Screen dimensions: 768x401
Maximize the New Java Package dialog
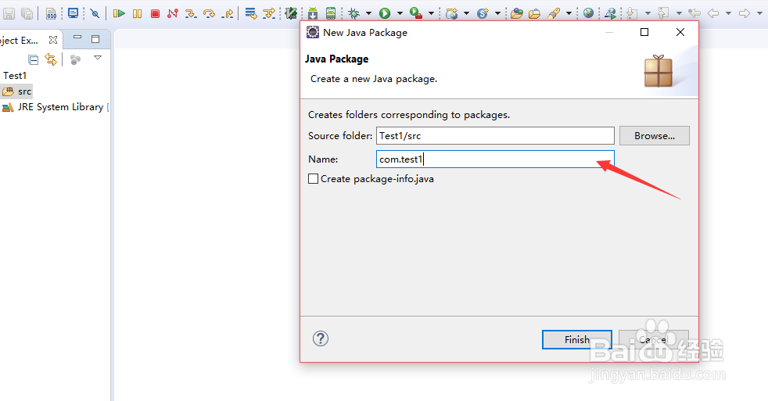coord(644,32)
